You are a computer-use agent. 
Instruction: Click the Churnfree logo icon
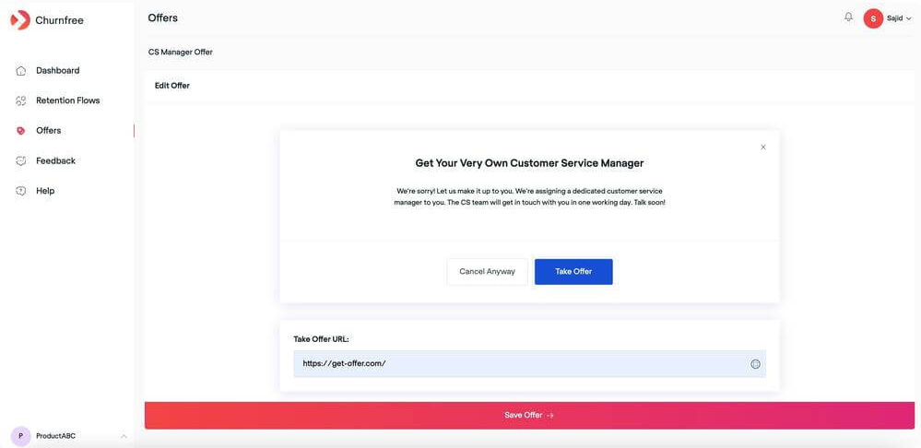20,20
